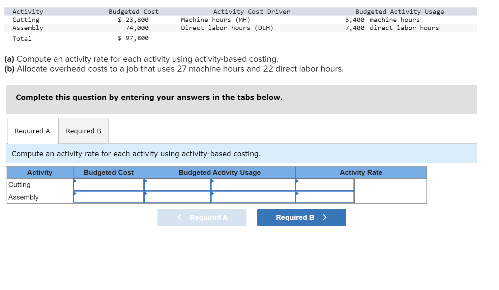Image resolution: width=499 pixels, height=290 pixels.
Task: Click the blue hint triangle in Cutting's cost cell
Action: click(x=76, y=181)
